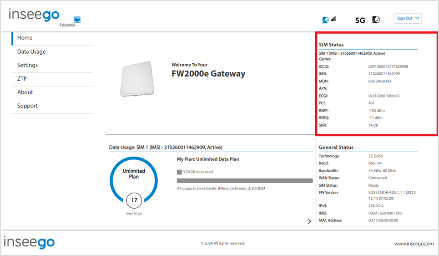Go to Data Usage page

coord(53,52)
